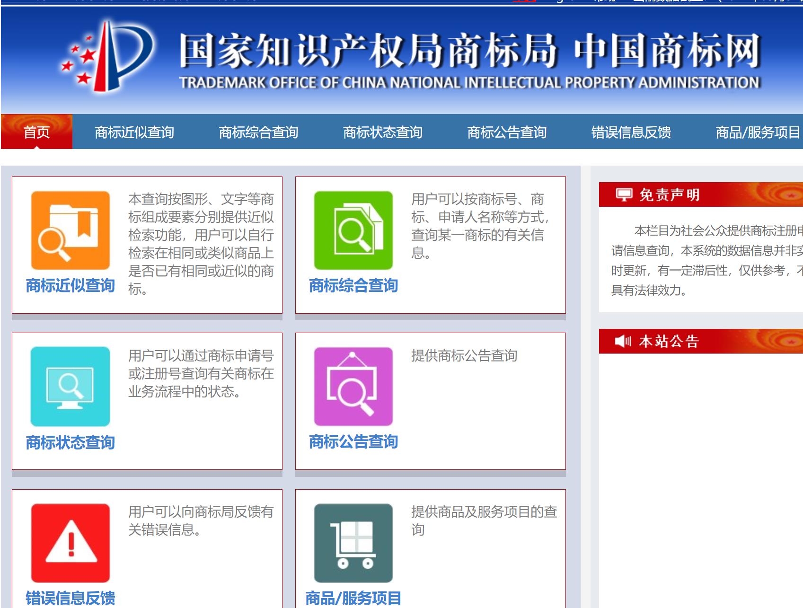Click the 中国商标网 banner title
Image resolution: width=803 pixels, height=608 pixels.
point(666,51)
